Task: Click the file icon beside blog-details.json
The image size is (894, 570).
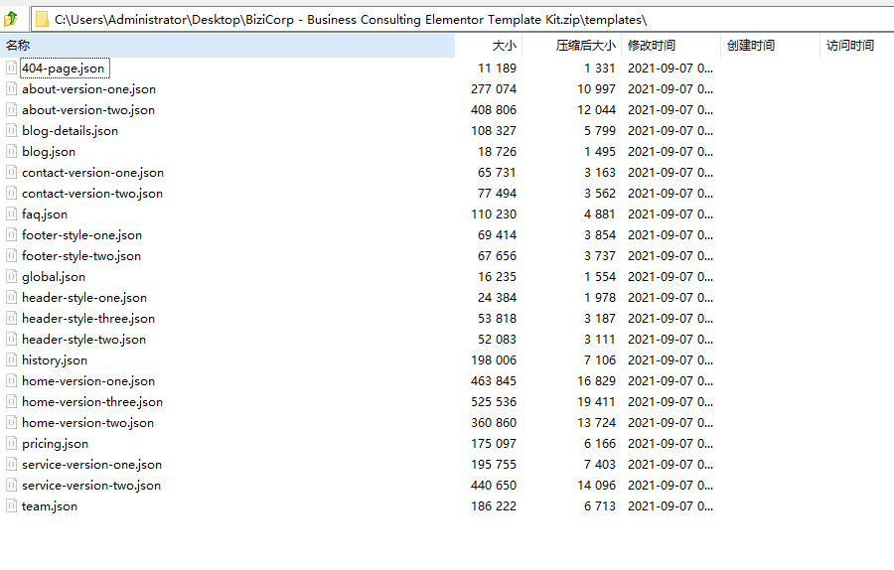Action: click(11, 131)
